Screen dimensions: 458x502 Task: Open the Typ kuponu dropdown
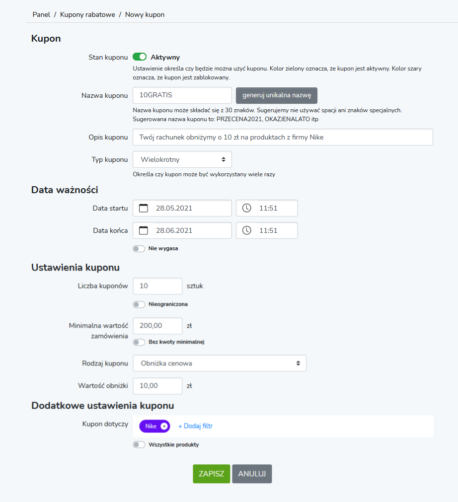[182, 159]
